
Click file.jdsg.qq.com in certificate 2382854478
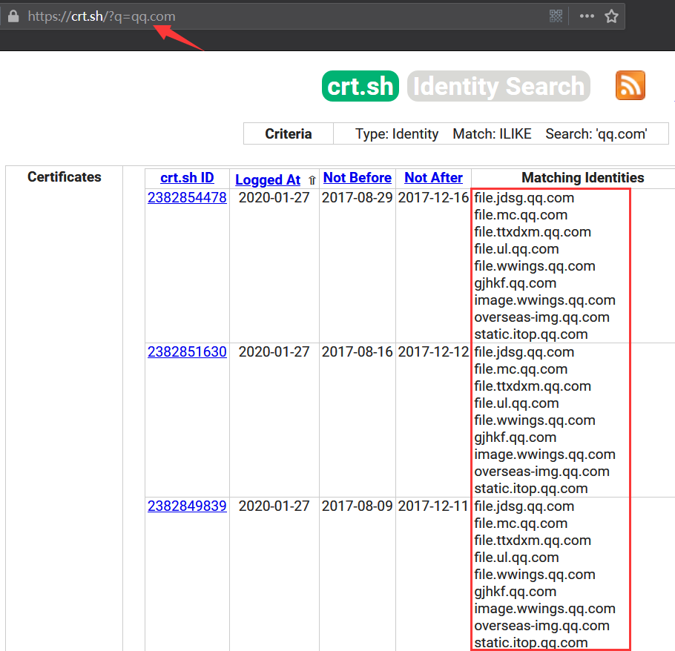coord(524,198)
